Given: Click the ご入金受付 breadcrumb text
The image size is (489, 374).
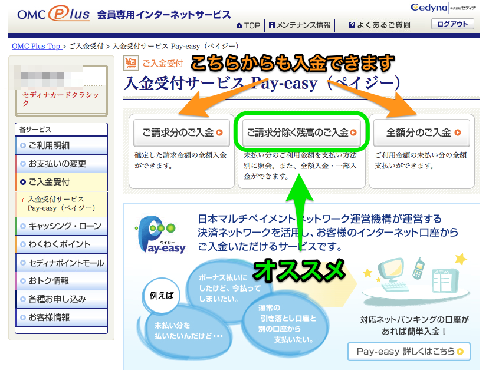Looking at the screenshot, I should 86,46.
